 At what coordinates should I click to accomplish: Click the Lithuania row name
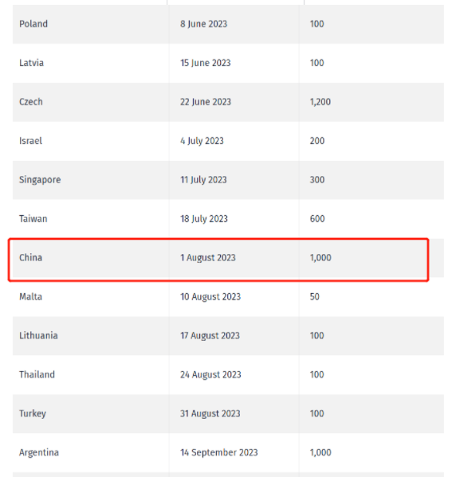pos(38,335)
